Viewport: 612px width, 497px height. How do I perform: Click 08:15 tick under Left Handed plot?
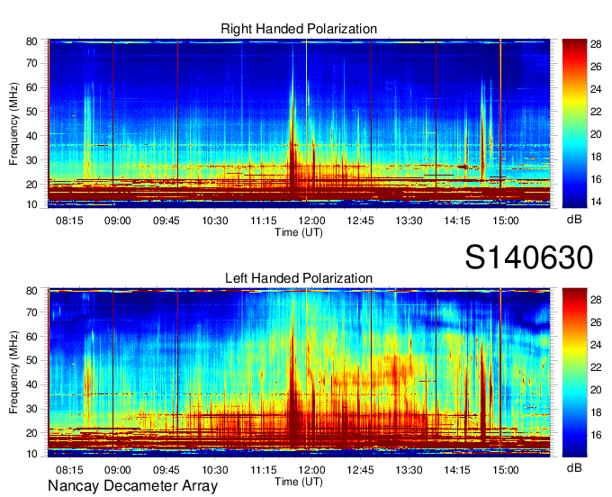pyautogui.click(x=69, y=470)
